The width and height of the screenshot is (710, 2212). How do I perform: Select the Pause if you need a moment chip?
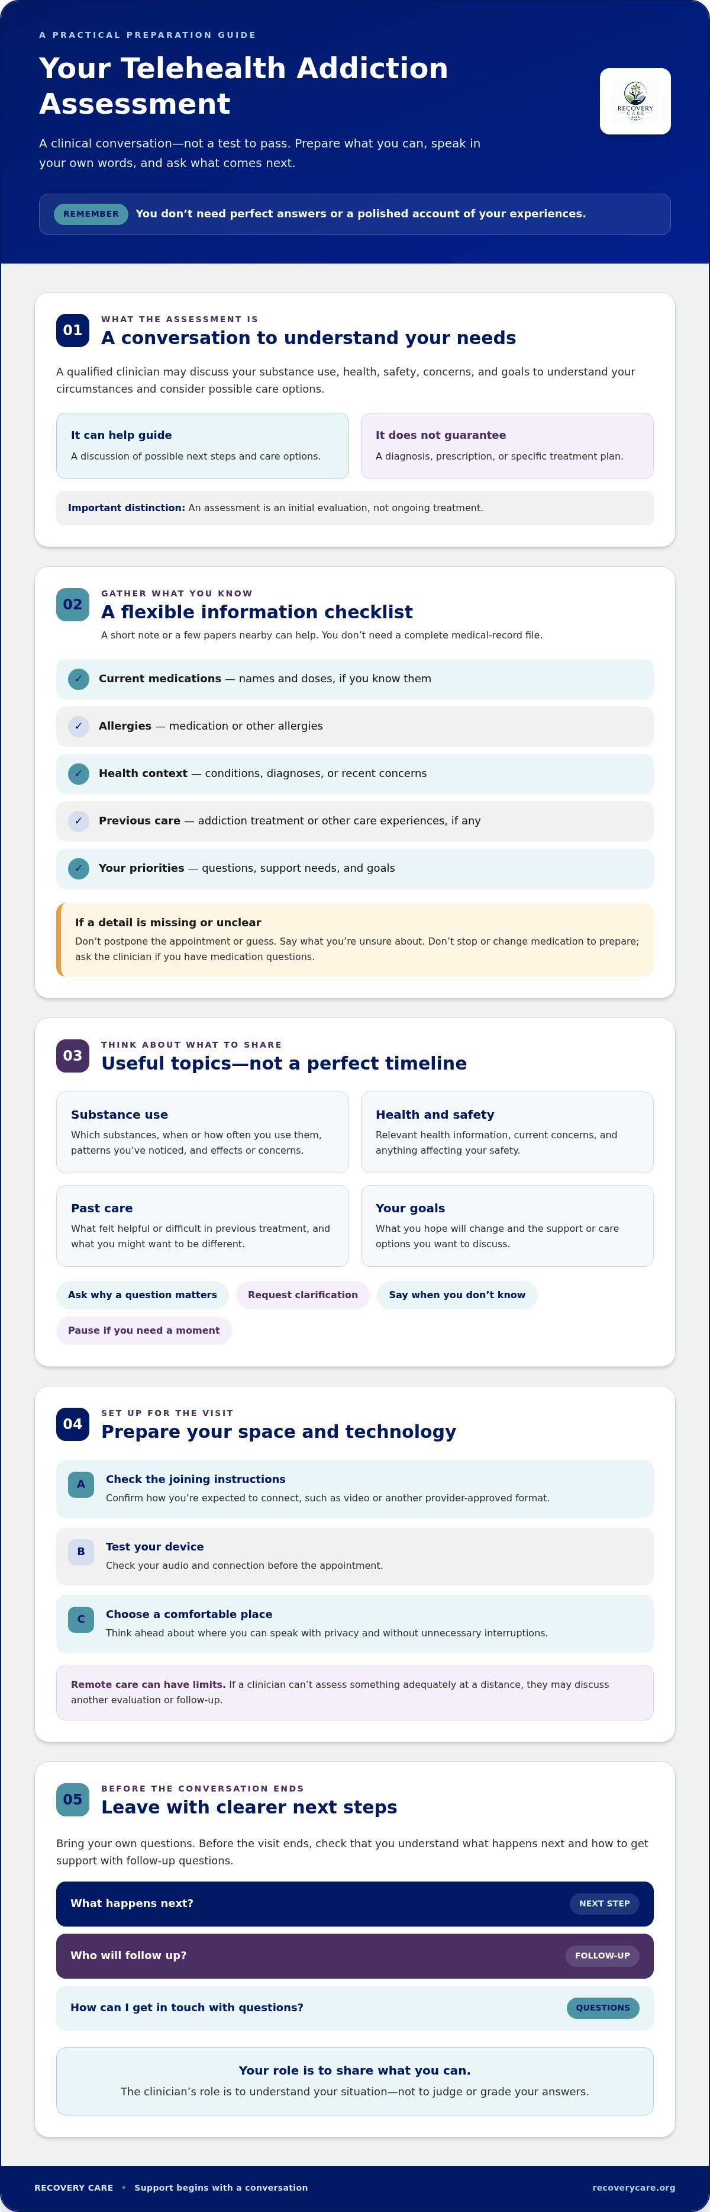click(144, 1331)
